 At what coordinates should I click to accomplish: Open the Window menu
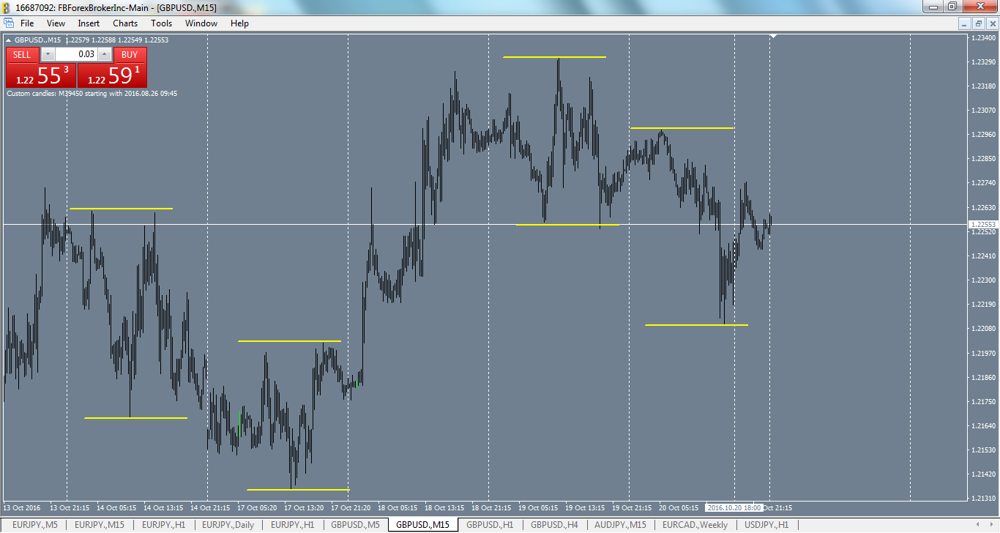(x=200, y=23)
